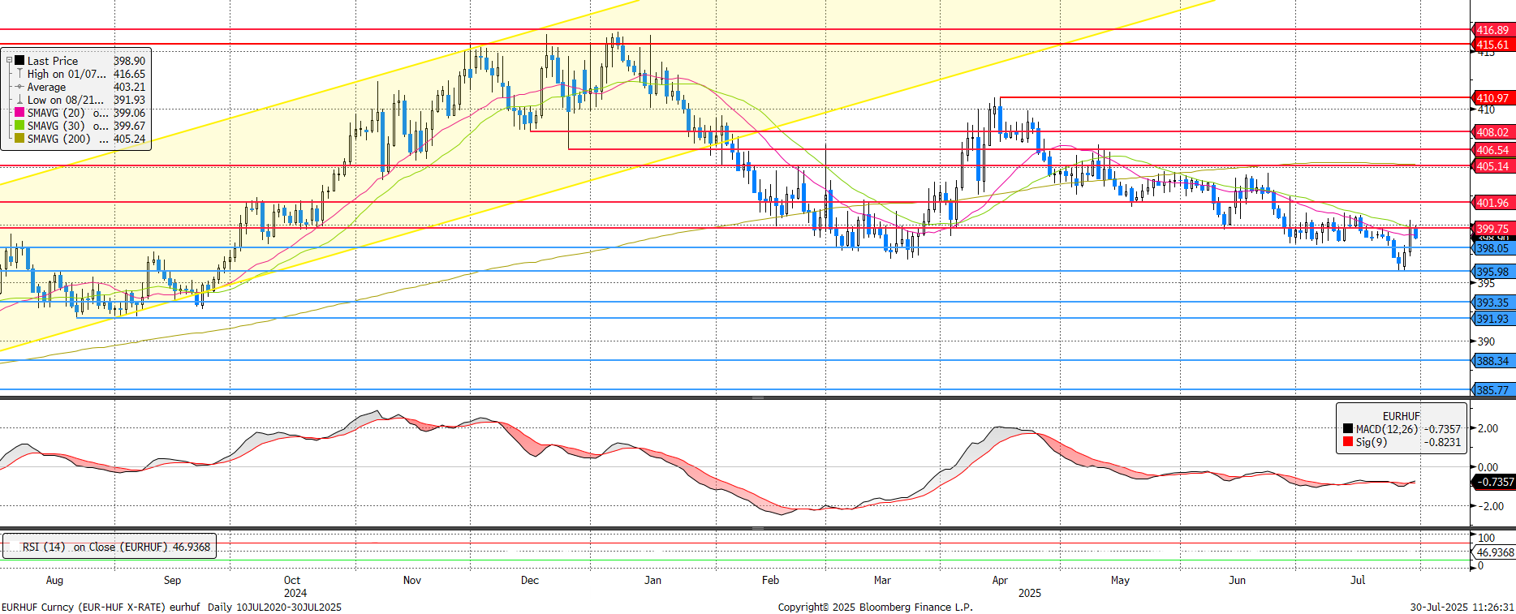The image size is (1516, 614).
Task: Click the EURHUF title in MACD legend
Action: [x=1402, y=416]
